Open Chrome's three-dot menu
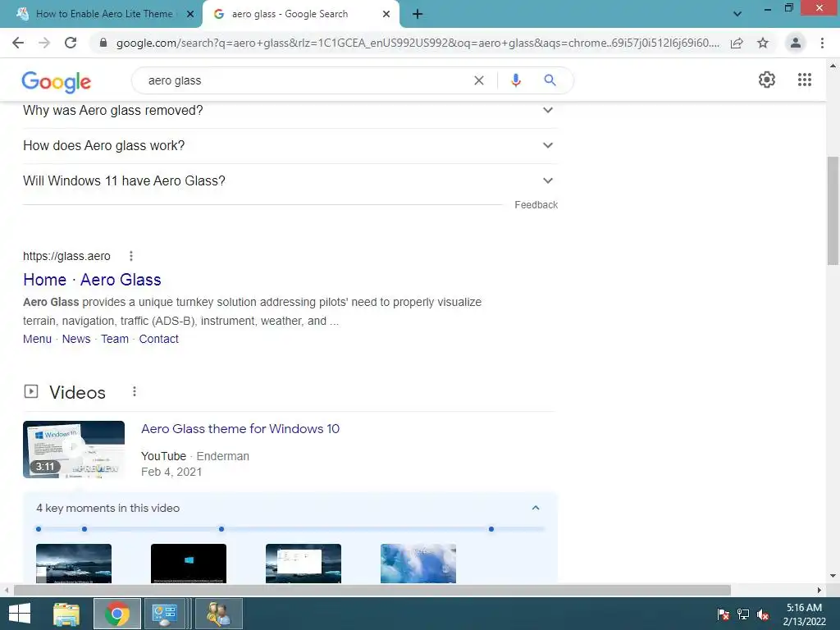 [x=822, y=43]
